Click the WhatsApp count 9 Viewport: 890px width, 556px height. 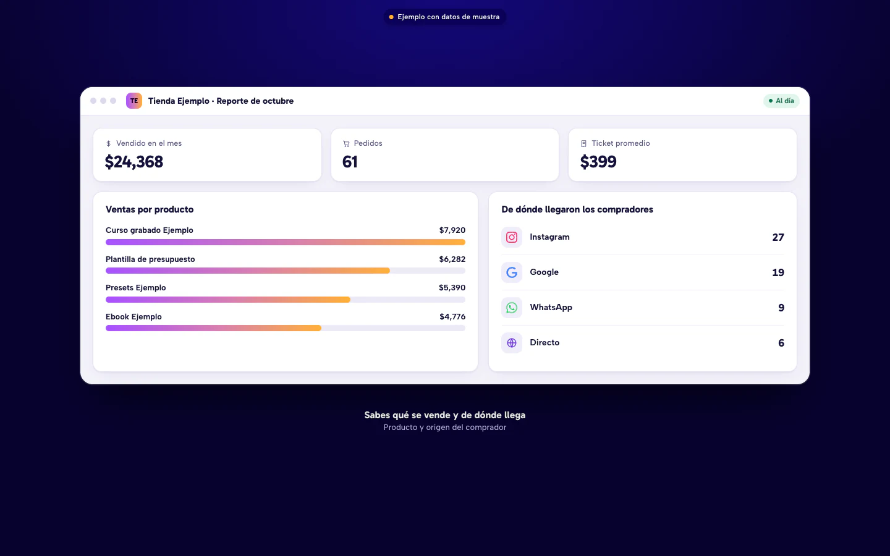coord(781,308)
